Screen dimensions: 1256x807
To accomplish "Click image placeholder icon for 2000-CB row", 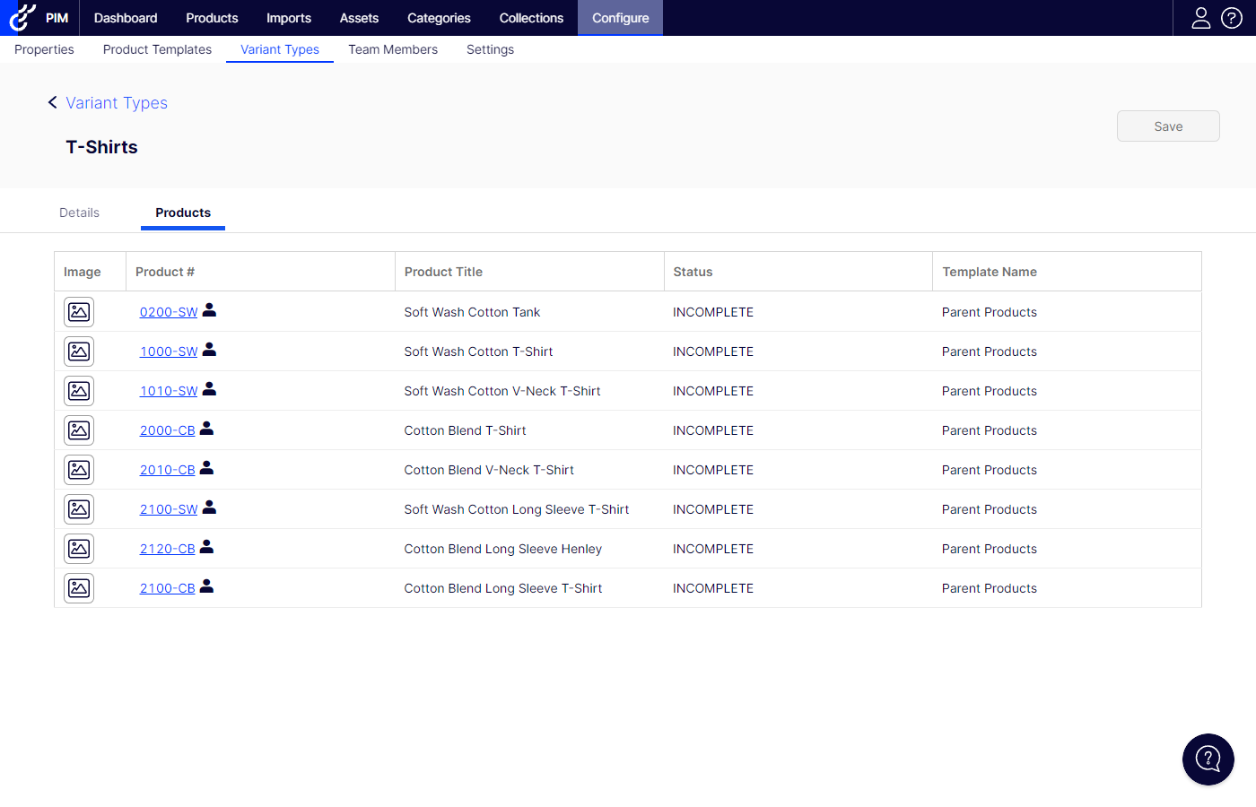I will [79, 430].
